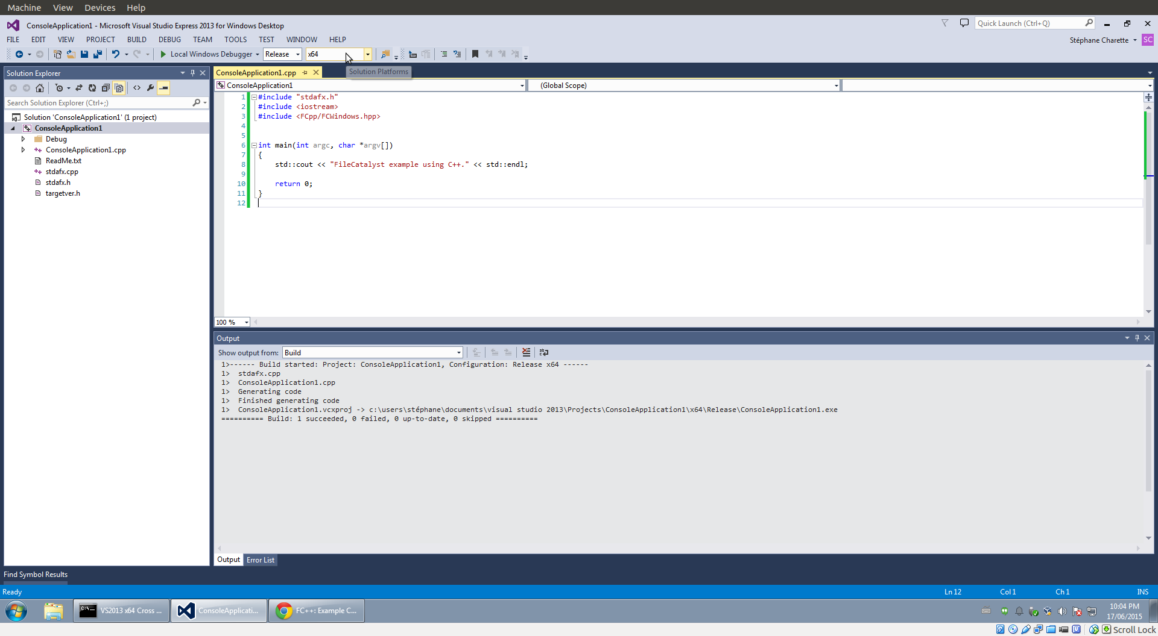1158x636 pixels.
Task: Start the Local Windows Debugger
Action: point(206,54)
